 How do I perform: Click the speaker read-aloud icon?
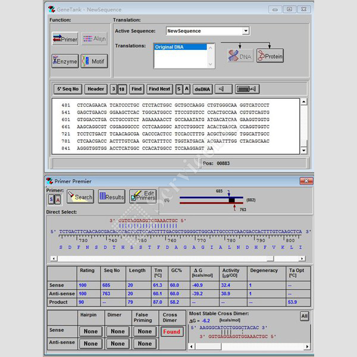223,89
